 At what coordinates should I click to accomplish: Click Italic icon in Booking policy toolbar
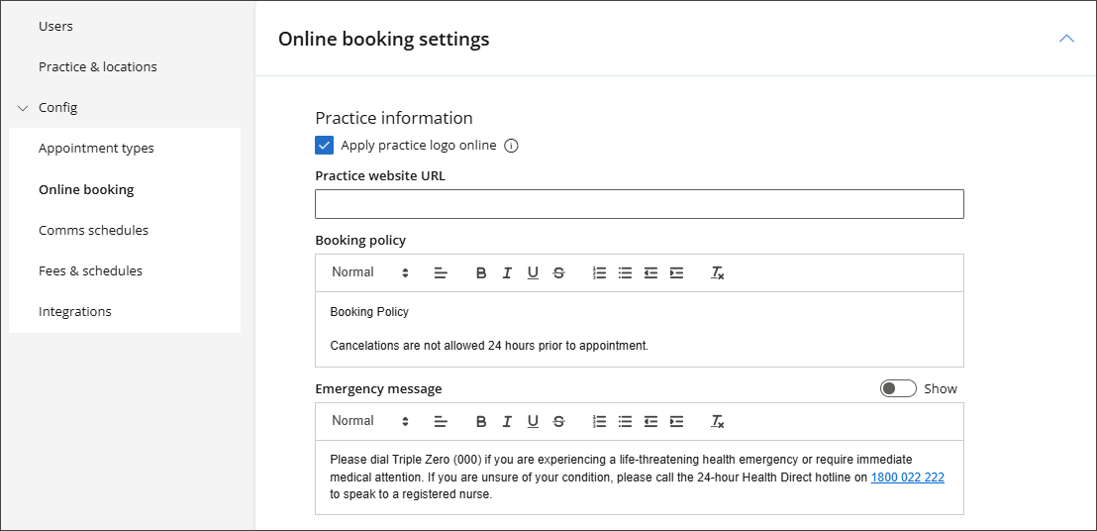(507, 273)
